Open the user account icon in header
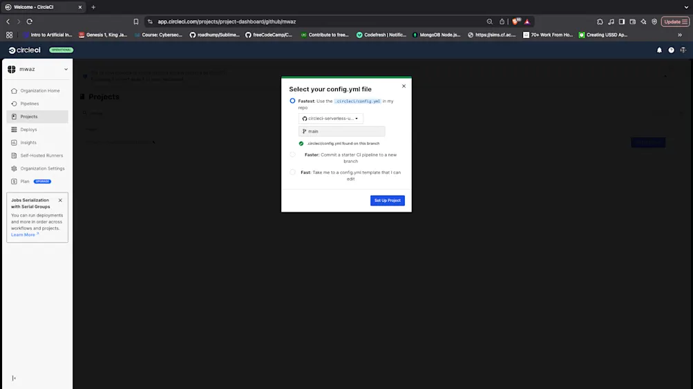693x389 pixels. [683, 50]
